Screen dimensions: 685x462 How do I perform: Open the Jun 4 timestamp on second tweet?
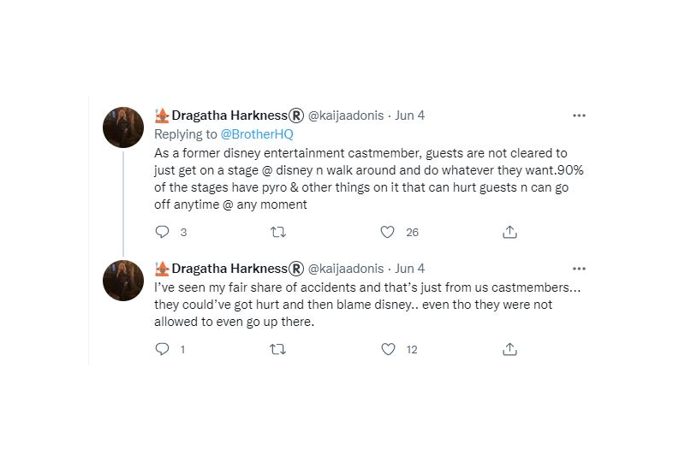pyautogui.click(x=410, y=268)
